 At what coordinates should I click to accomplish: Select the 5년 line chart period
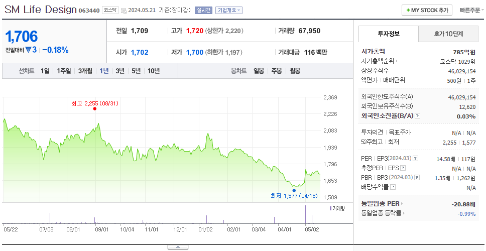coord(136,71)
